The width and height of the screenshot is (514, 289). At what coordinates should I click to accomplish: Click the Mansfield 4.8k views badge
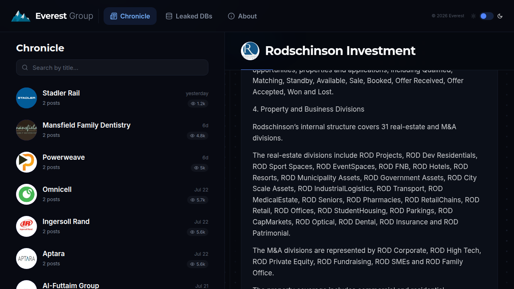[x=198, y=136]
